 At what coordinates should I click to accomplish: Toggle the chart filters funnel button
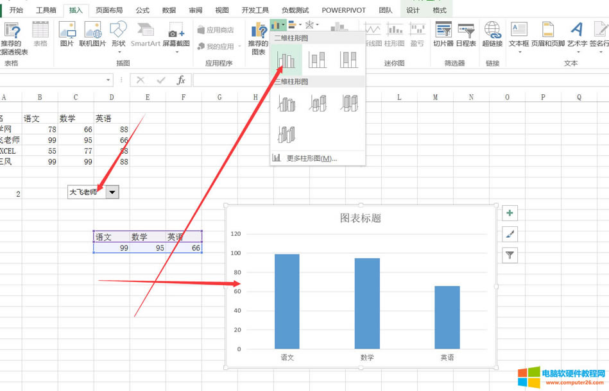(510, 254)
